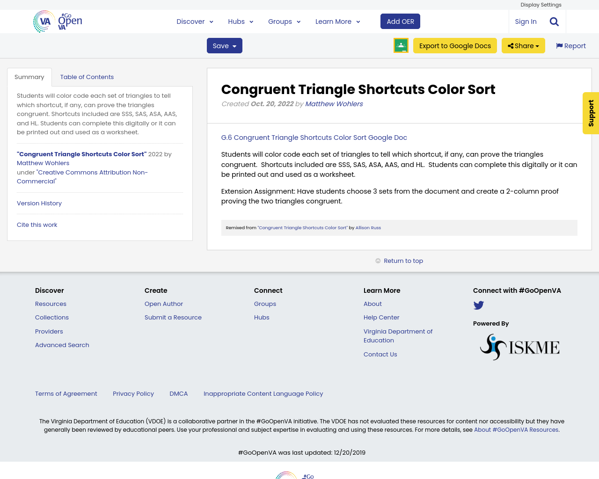Open Display Settings
The width and height of the screenshot is (599, 479).
[x=541, y=4]
